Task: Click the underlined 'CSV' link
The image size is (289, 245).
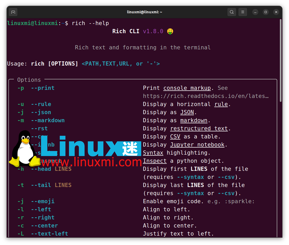Action: 175,137
